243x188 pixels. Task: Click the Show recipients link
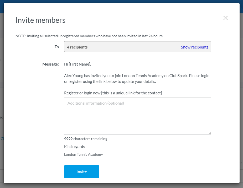click(194, 47)
